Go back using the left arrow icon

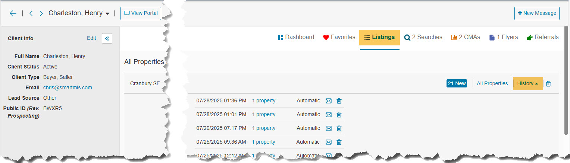[13, 13]
